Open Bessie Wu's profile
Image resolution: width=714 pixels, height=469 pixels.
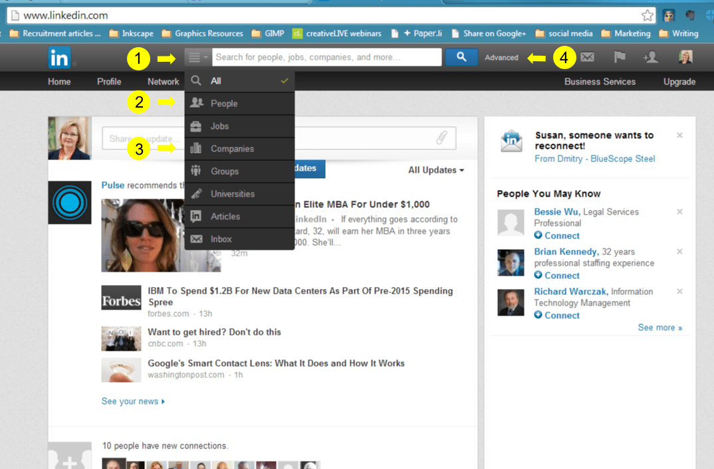coord(556,211)
